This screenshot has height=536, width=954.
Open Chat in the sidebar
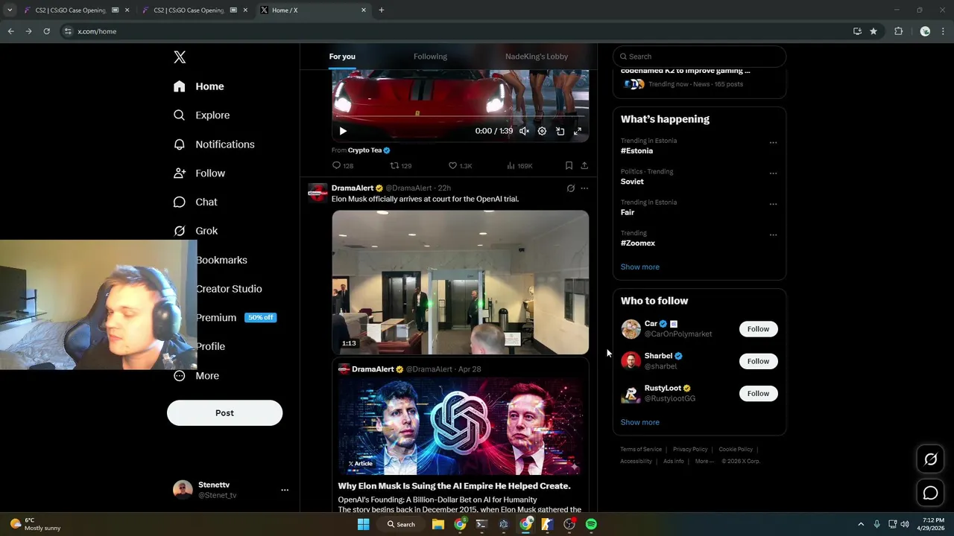tap(195, 202)
